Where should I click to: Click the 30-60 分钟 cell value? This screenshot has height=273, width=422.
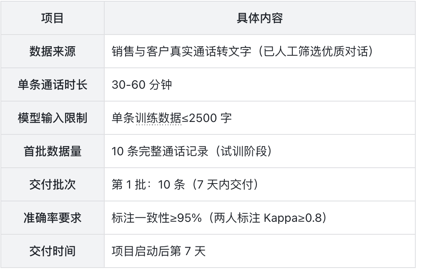(x=142, y=85)
